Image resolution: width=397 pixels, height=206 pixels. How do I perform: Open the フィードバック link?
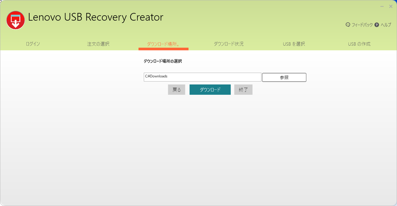coord(362,25)
